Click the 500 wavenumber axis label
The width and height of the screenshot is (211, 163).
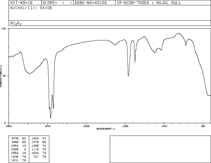click(203, 126)
